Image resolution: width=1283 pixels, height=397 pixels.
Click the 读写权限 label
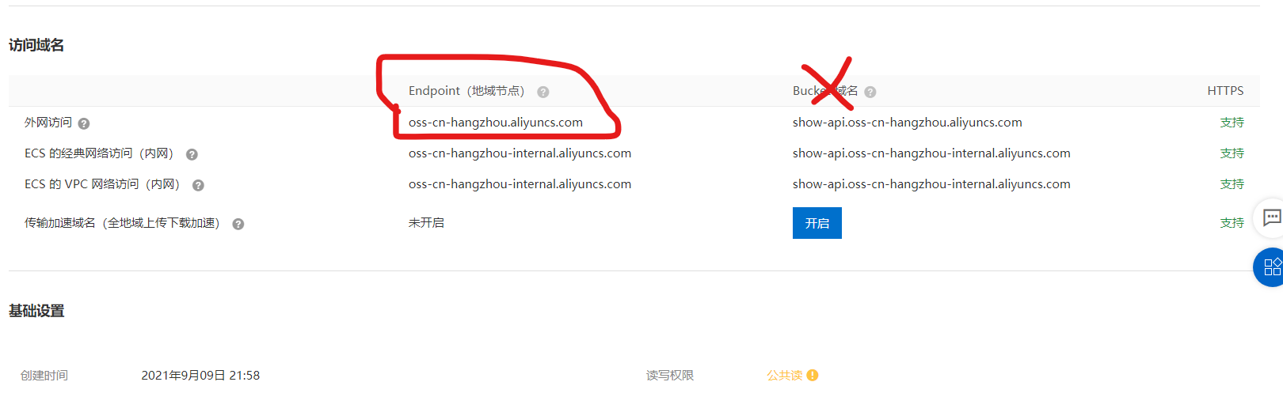pyautogui.click(x=670, y=376)
